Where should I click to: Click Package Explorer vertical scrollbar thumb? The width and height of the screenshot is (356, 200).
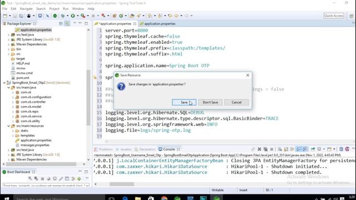point(88,98)
